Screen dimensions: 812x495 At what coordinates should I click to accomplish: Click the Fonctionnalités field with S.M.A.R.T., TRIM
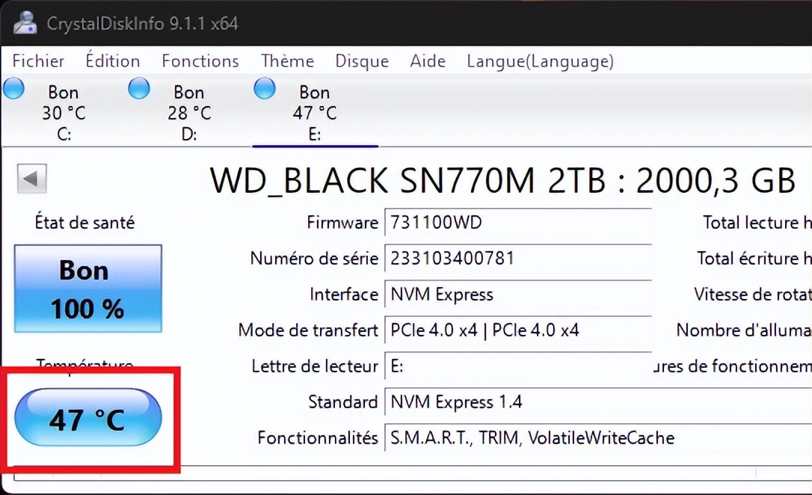[598, 437]
